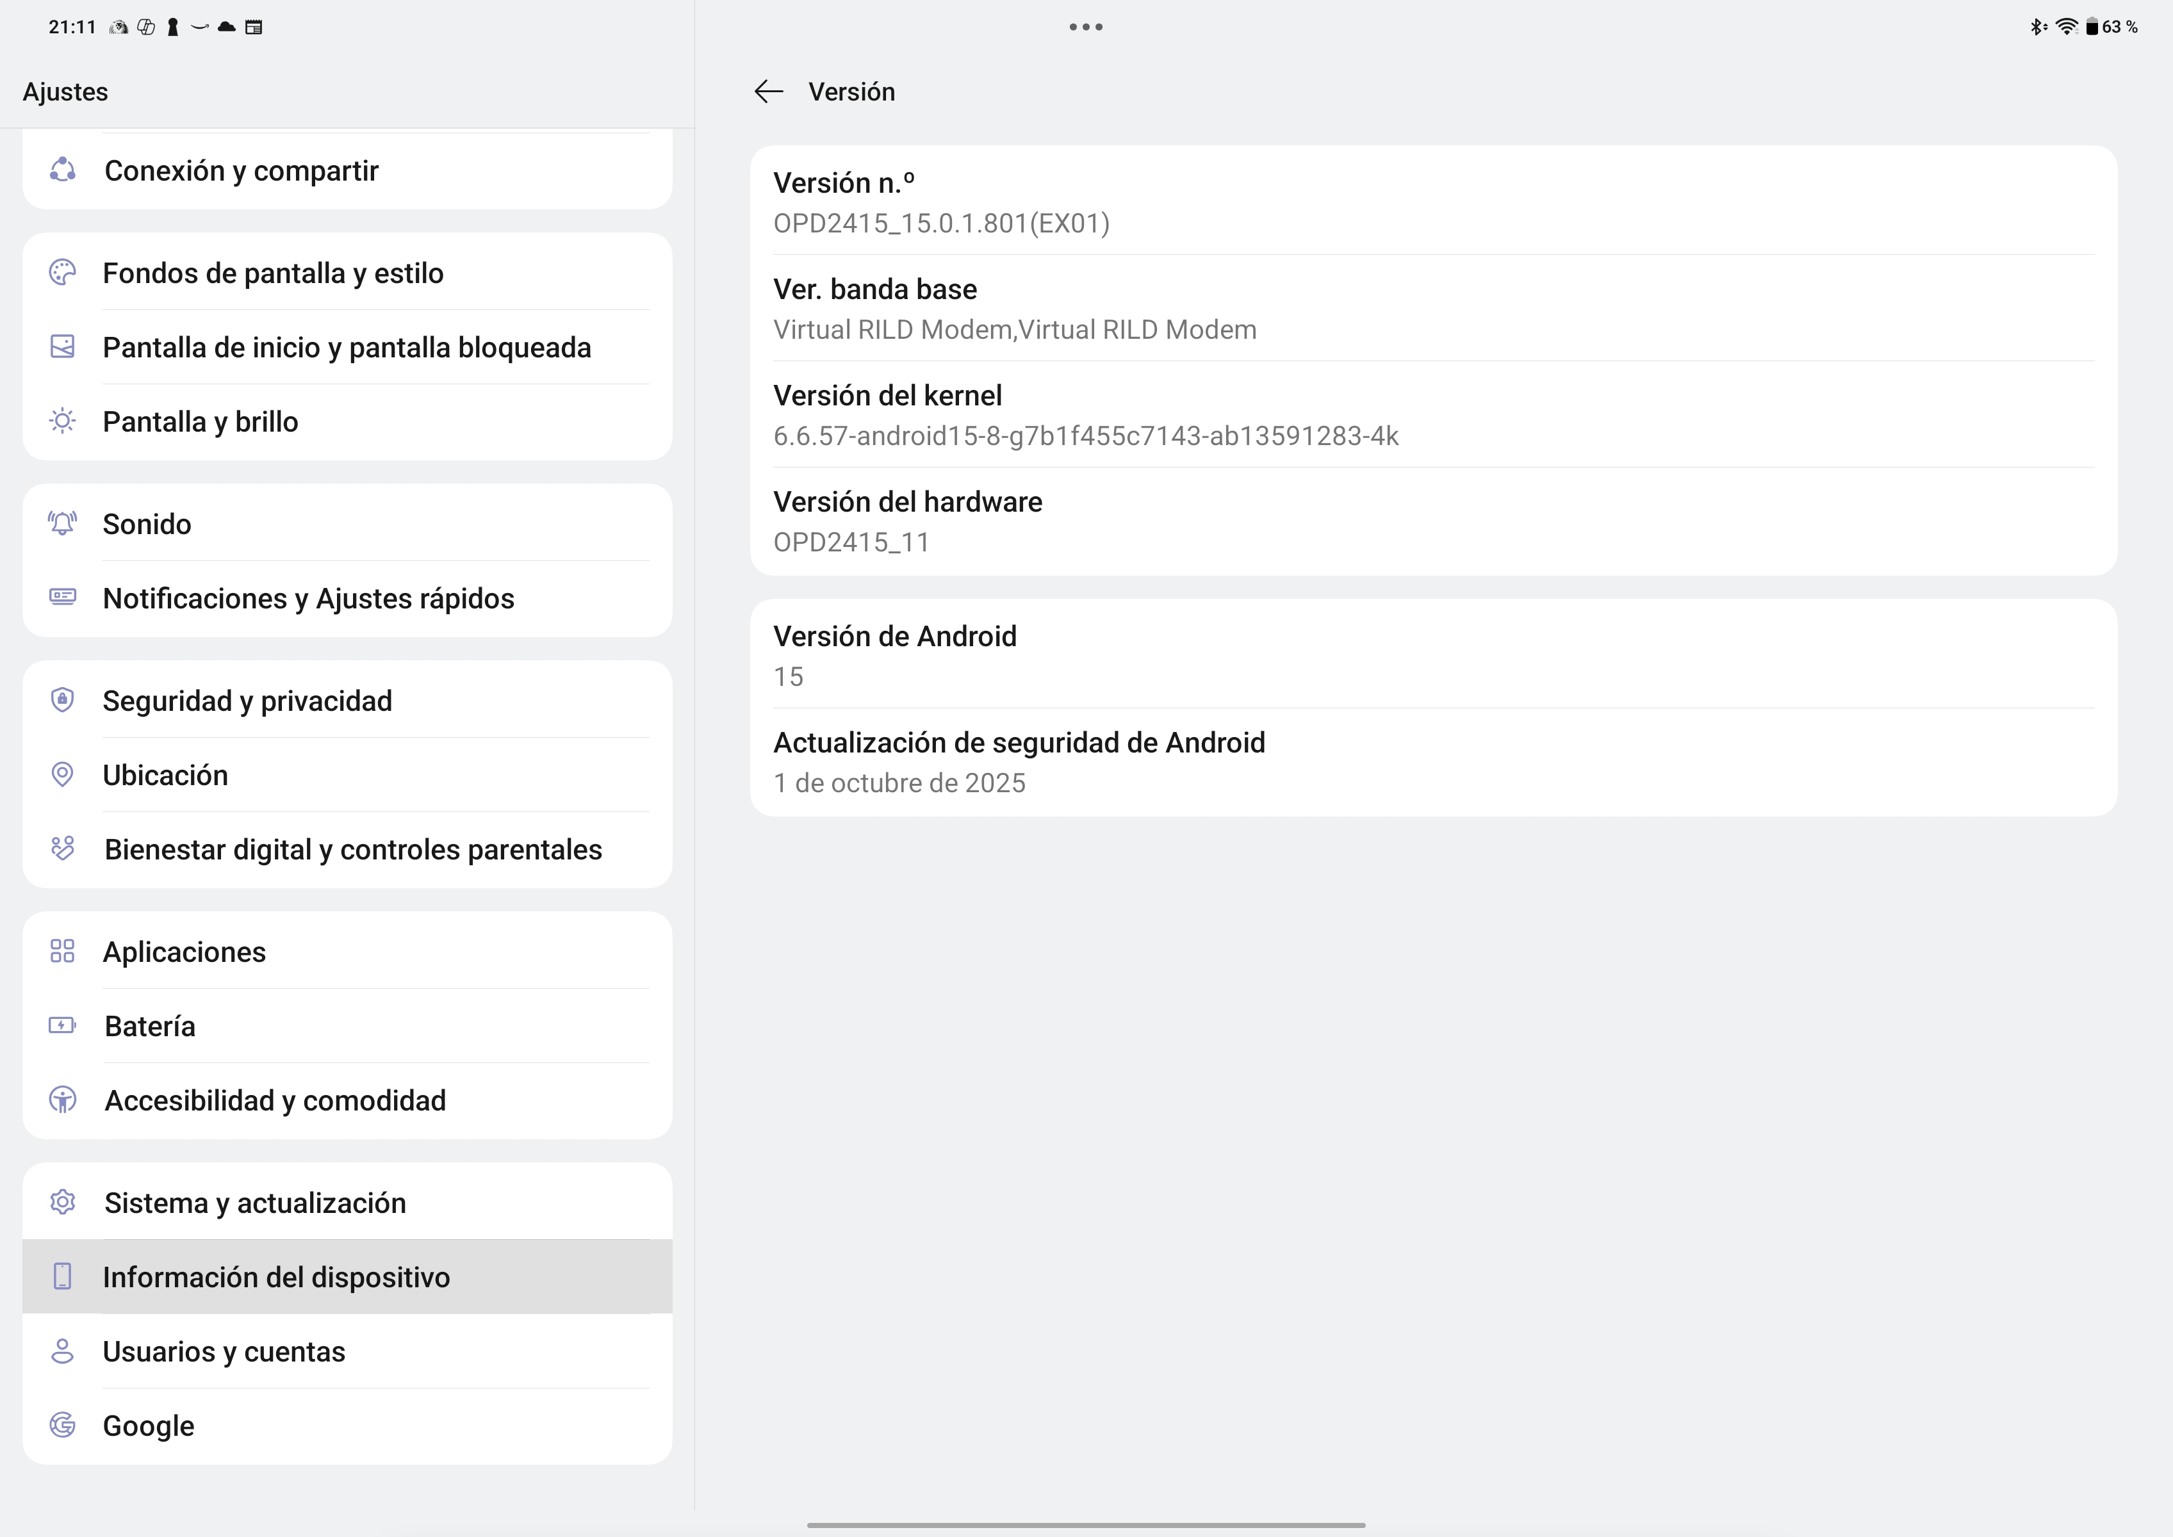Open Bienestar digital y controles parentales
Image resolution: width=2173 pixels, height=1537 pixels.
point(347,850)
